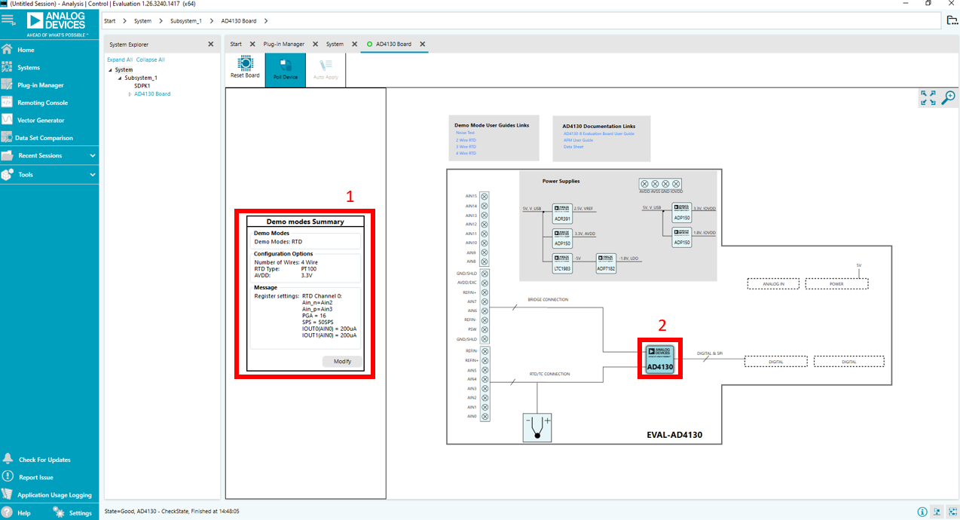The height and width of the screenshot is (520, 960).
Task: Click the Report Issue exclamation icon
Action: pyautogui.click(x=8, y=476)
